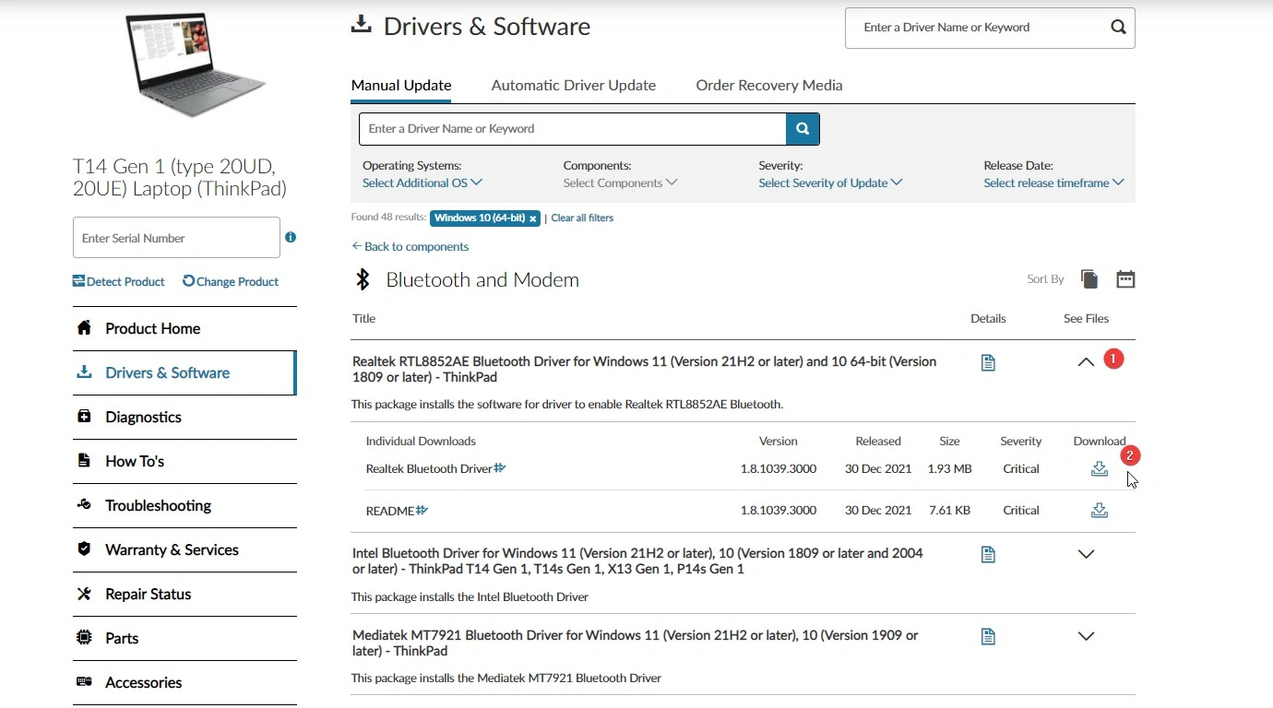This screenshot has height=708, width=1273.
Task: Click the blue search button in Manual Update
Action: click(x=803, y=129)
